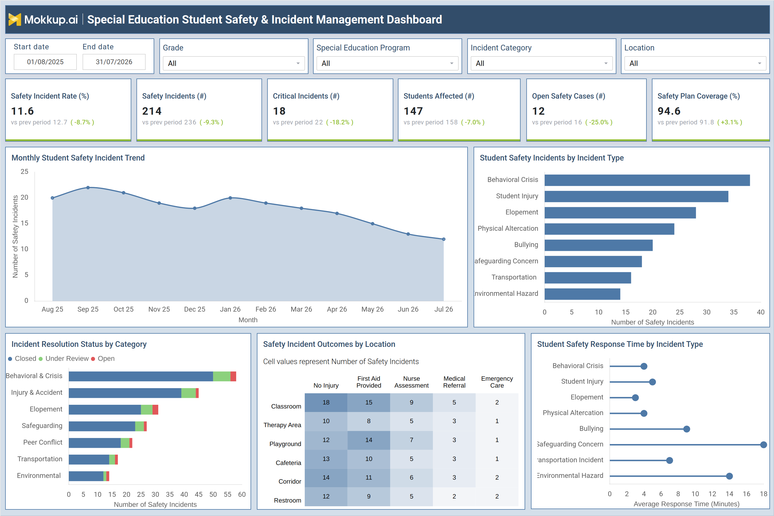
Task: Click the May 26 data point on trend line
Action: click(x=372, y=224)
